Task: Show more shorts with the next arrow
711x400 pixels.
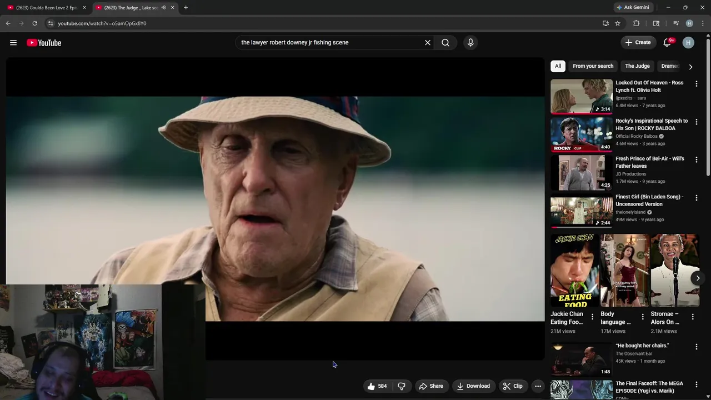Action: click(x=698, y=278)
